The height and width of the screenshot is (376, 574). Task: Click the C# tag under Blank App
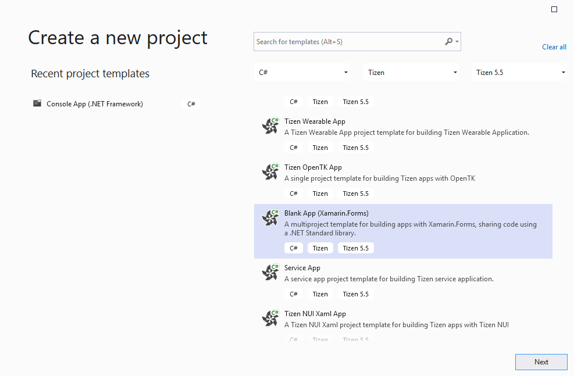click(x=294, y=248)
